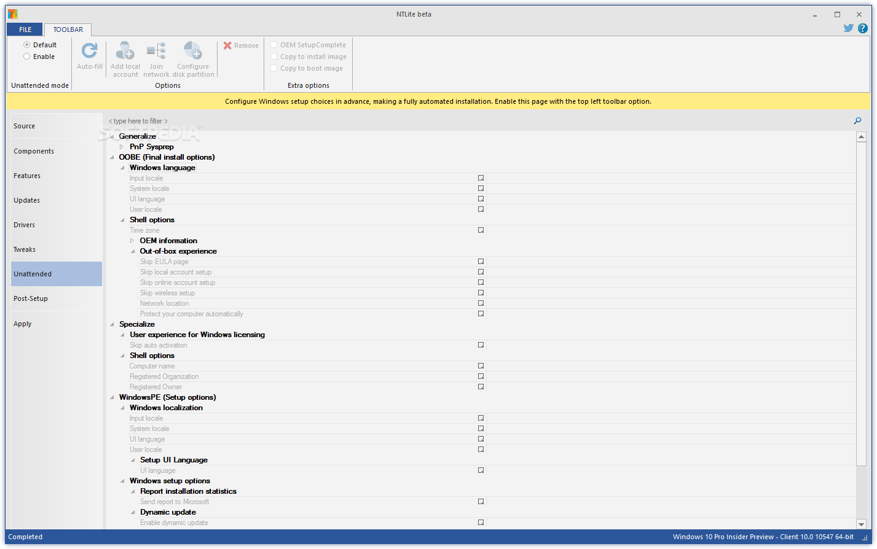Screen dimensions: 877x549
Task: Click the yellow information banner text
Action: pyautogui.click(x=438, y=101)
